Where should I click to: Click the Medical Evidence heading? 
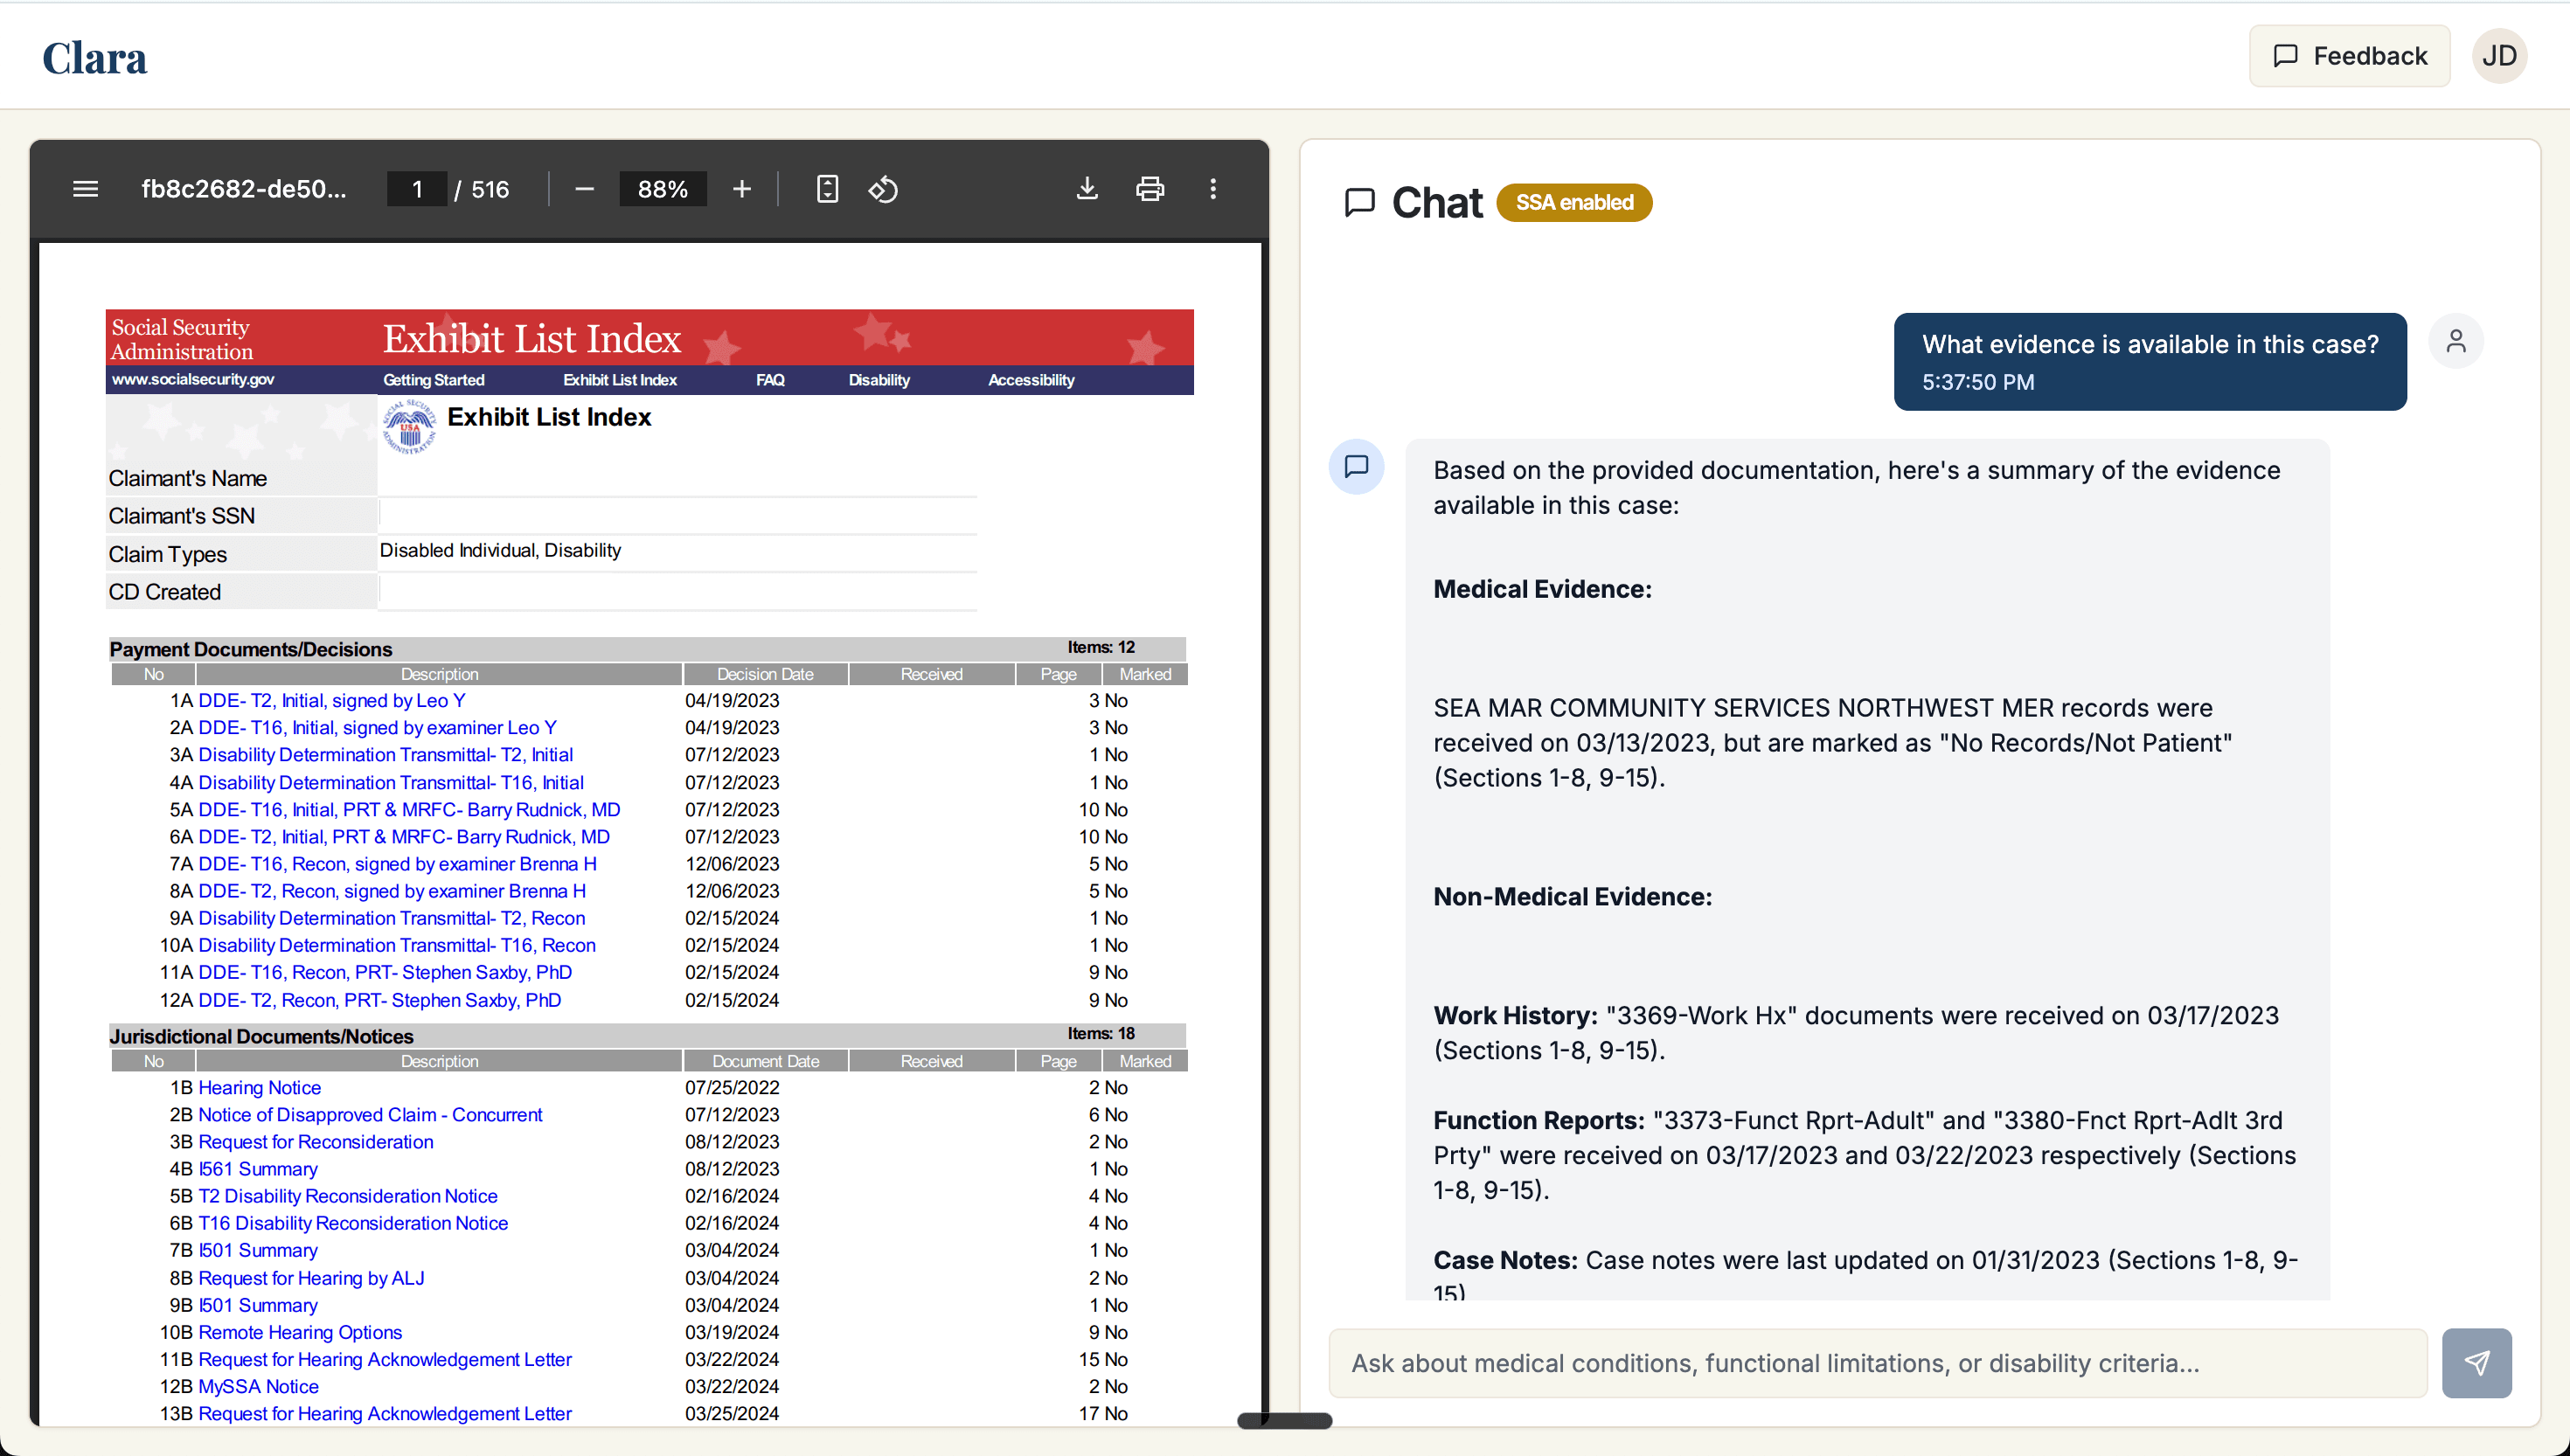point(1542,588)
